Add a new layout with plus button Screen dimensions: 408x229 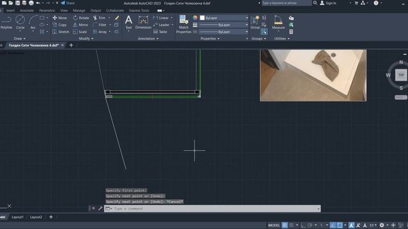click(51, 217)
